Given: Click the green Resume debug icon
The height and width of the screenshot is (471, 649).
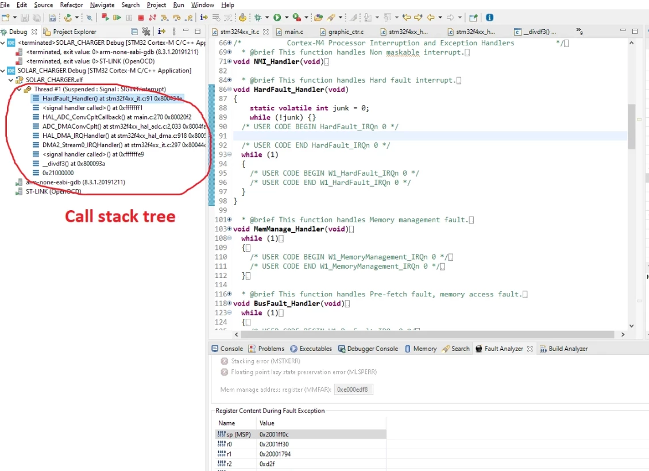Looking at the screenshot, I should [x=117, y=17].
